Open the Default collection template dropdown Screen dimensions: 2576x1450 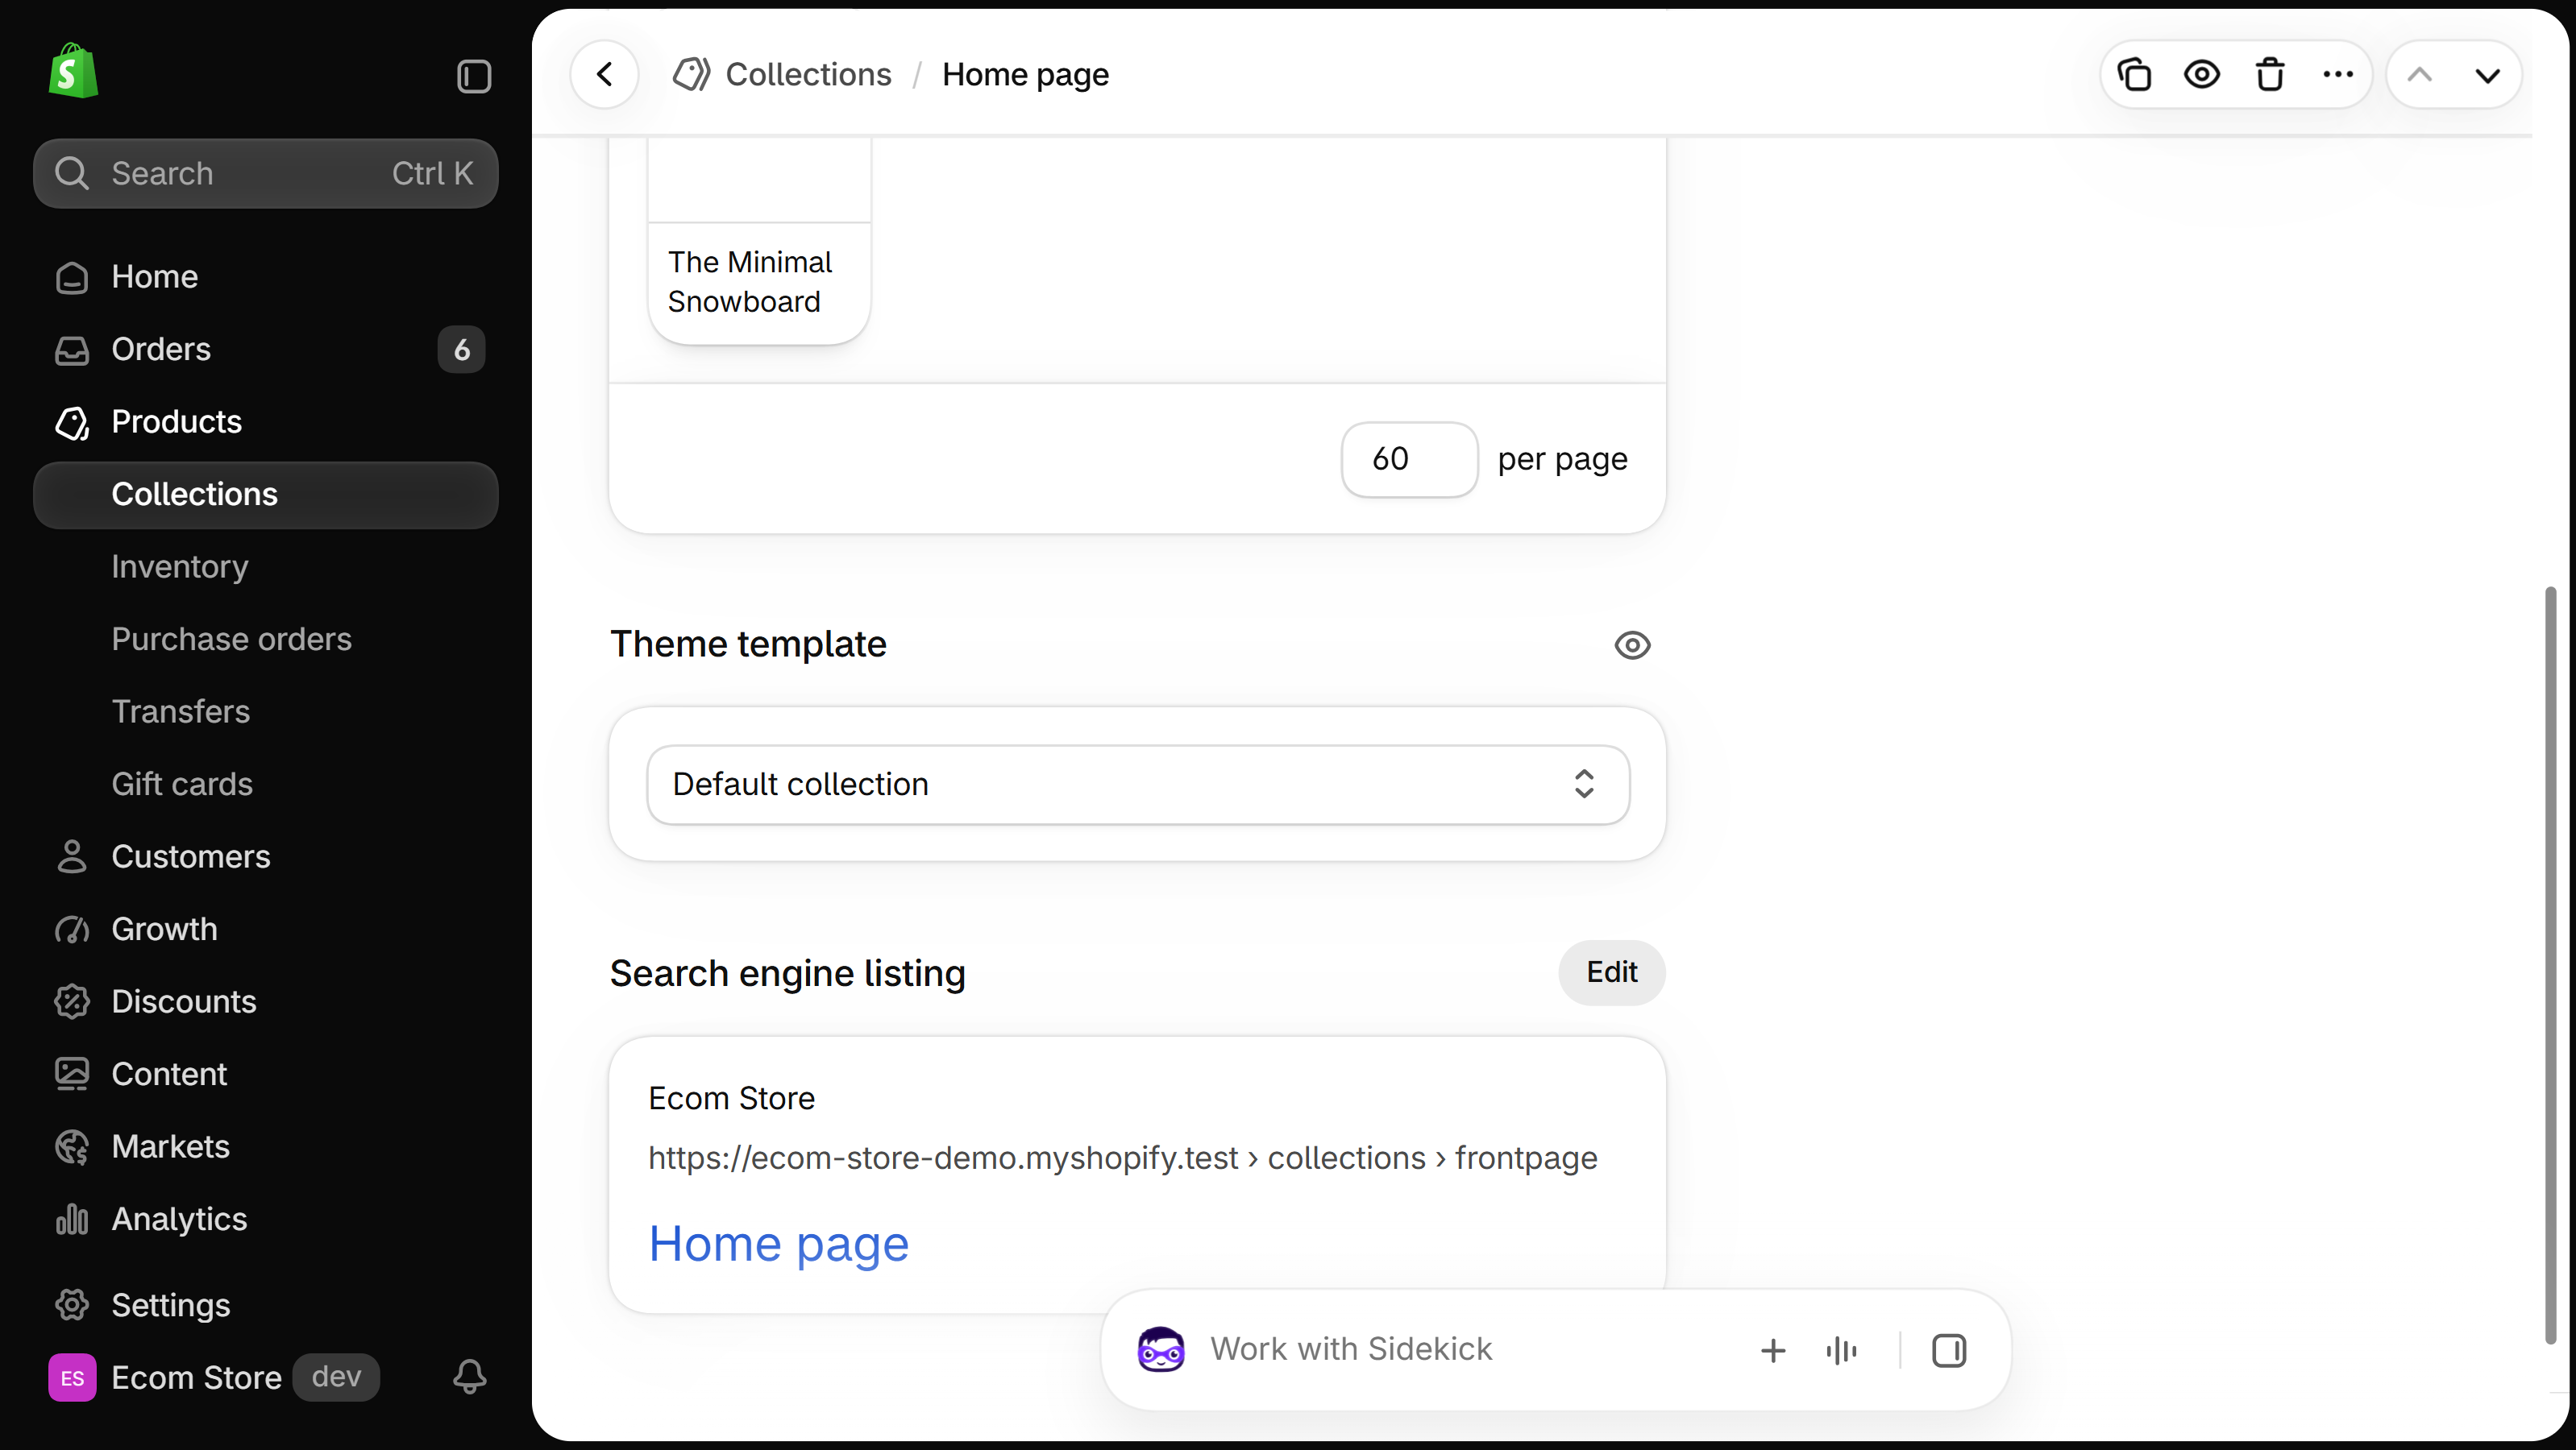[1138, 785]
